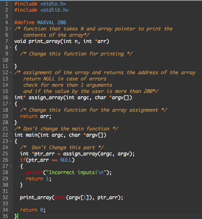
Task: Click the '<stdlib.h>' include text
Action: 54,10
